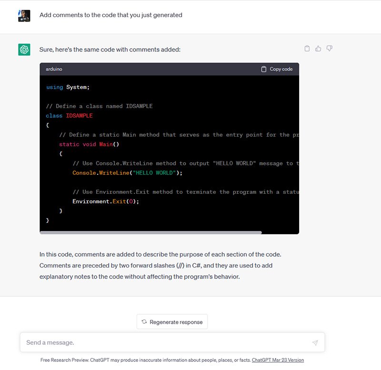The width and height of the screenshot is (381, 370).
Task: Give the response a thumbs up
Action: [x=318, y=49]
